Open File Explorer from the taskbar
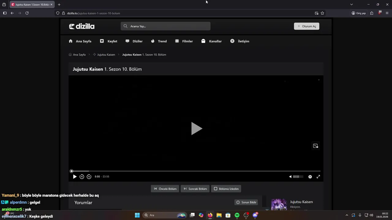Screen dimensions: 392x220 [219, 215]
